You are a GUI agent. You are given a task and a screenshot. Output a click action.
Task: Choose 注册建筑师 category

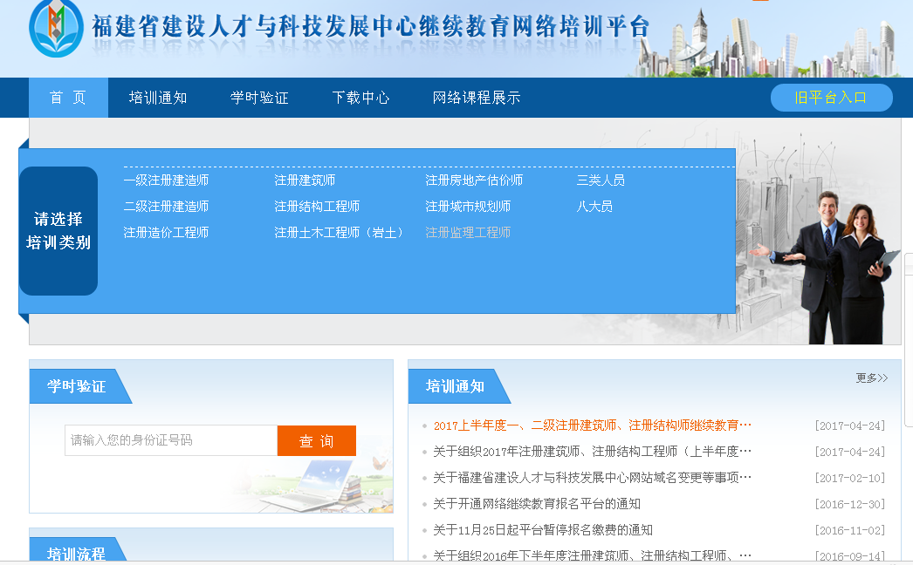[x=305, y=180]
